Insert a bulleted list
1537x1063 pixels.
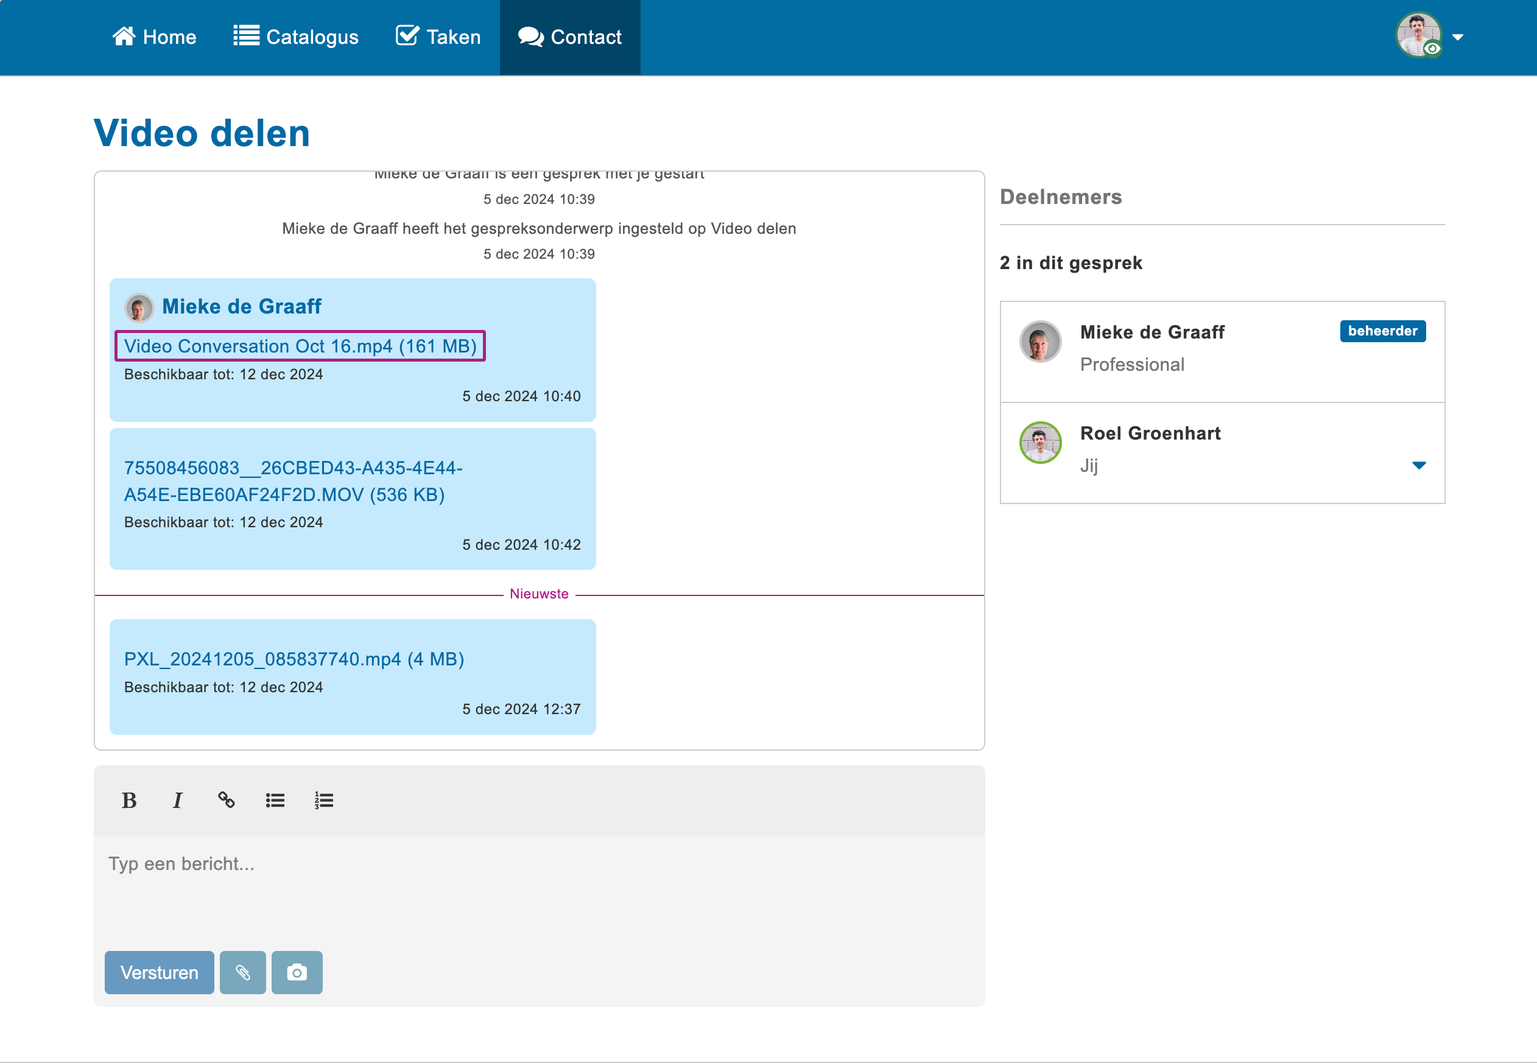pyautogui.click(x=275, y=800)
